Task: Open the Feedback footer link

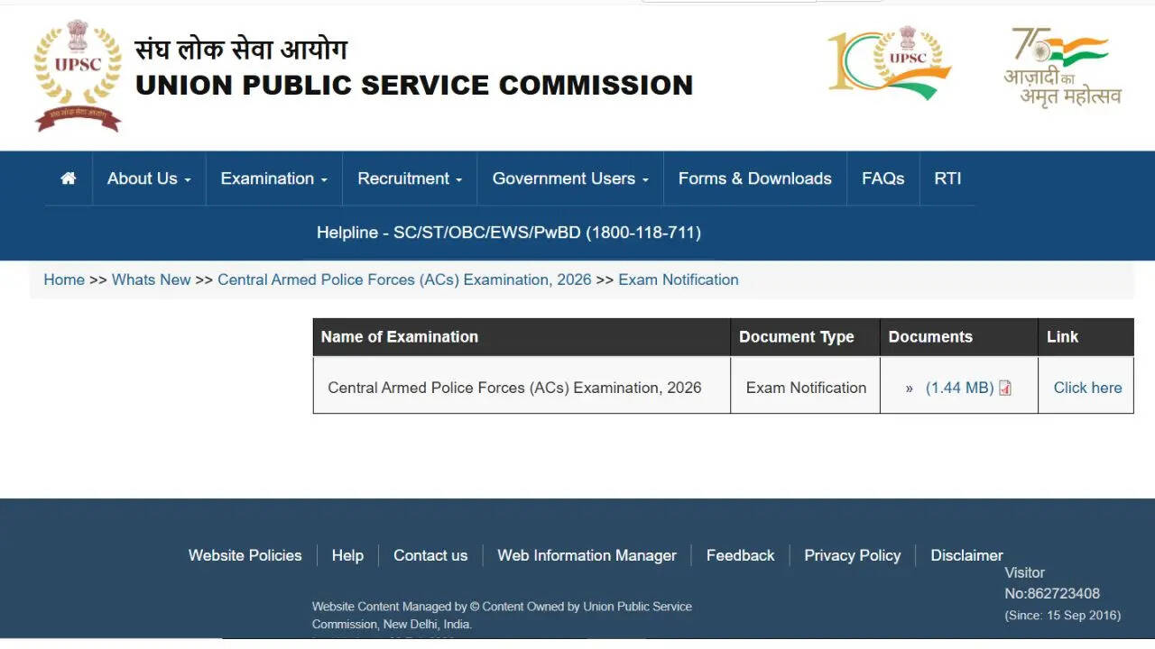Action: (740, 555)
